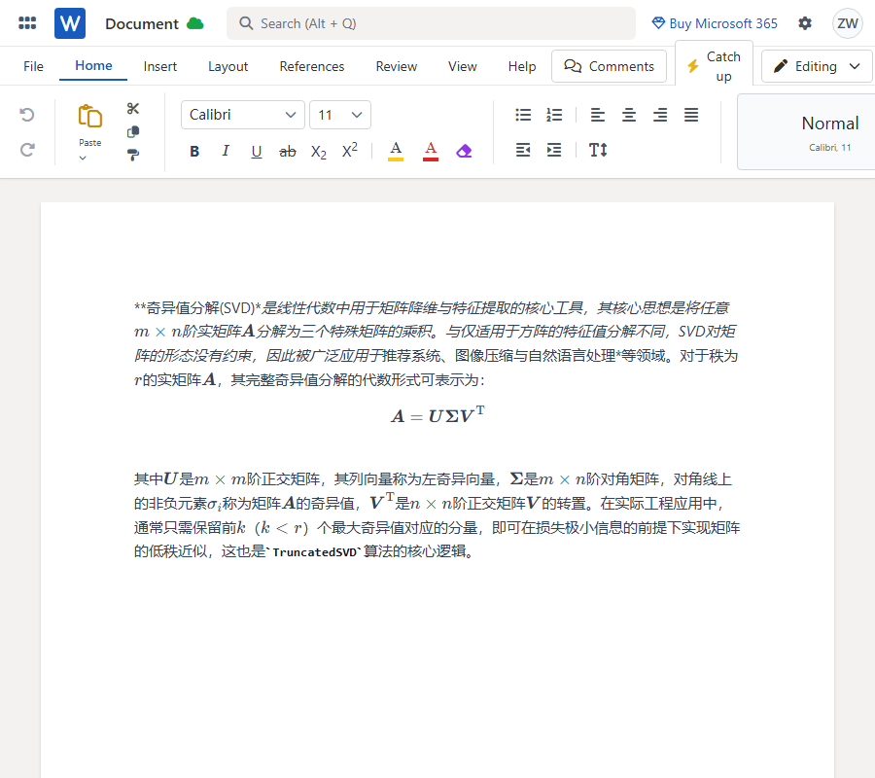Undo the last action
Image resolution: width=875 pixels, height=778 pixels.
pyautogui.click(x=27, y=115)
